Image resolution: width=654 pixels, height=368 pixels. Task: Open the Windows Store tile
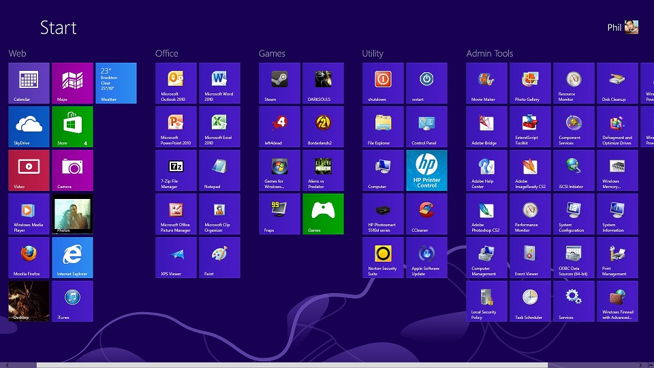coord(72,127)
